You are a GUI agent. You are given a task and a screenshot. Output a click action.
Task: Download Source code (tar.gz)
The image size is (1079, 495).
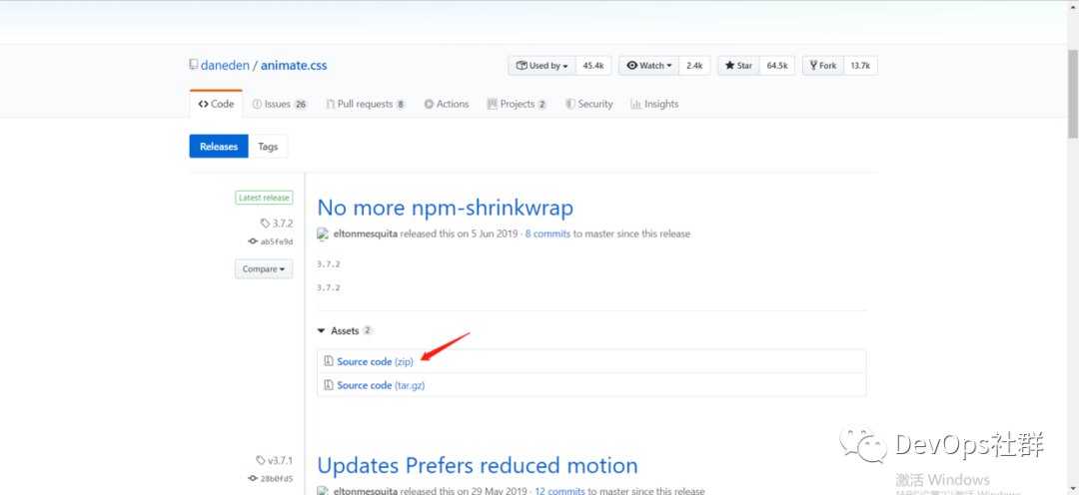tap(381, 385)
